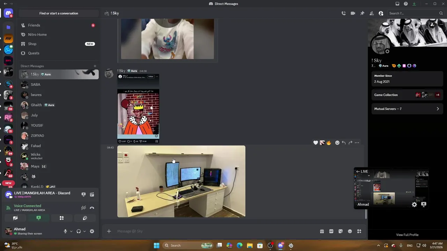Open File Explorer from taskbar
Screen dimensions: 447x251
(x=250, y=245)
